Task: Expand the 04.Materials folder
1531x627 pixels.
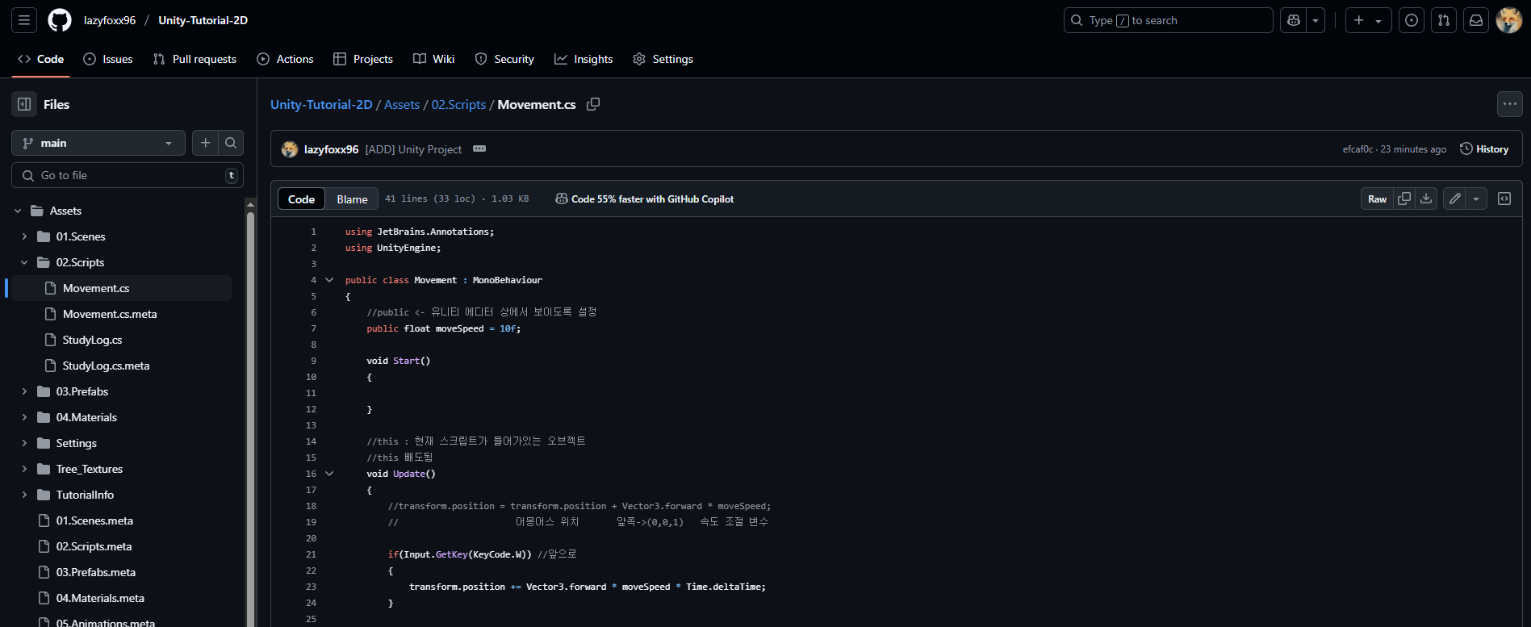Action: coord(24,417)
